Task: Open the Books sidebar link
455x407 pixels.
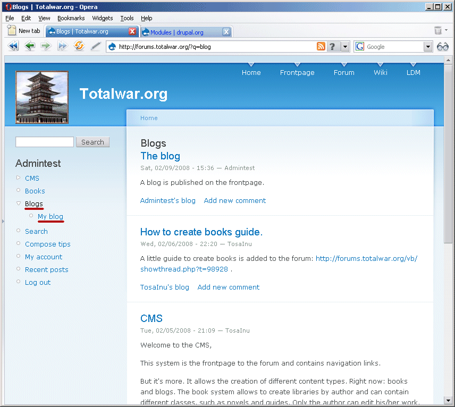Action: click(x=35, y=191)
